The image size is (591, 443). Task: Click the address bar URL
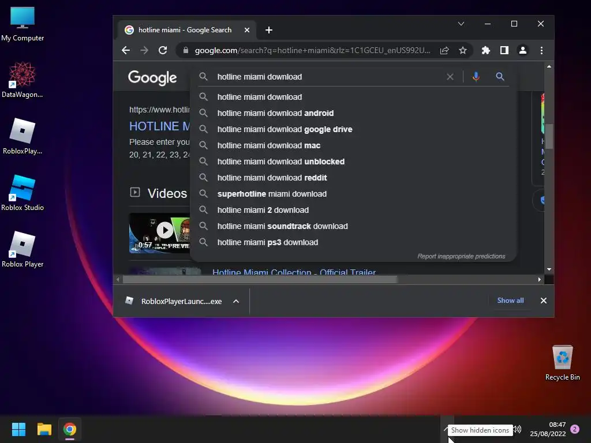click(x=312, y=50)
